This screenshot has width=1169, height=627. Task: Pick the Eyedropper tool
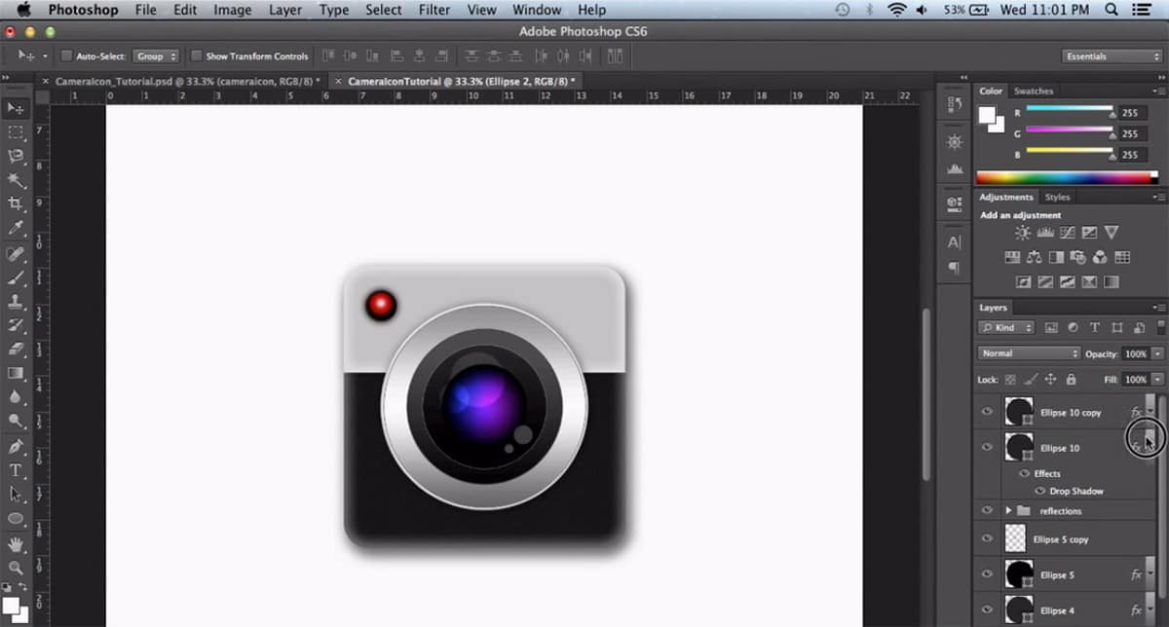pos(16,229)
